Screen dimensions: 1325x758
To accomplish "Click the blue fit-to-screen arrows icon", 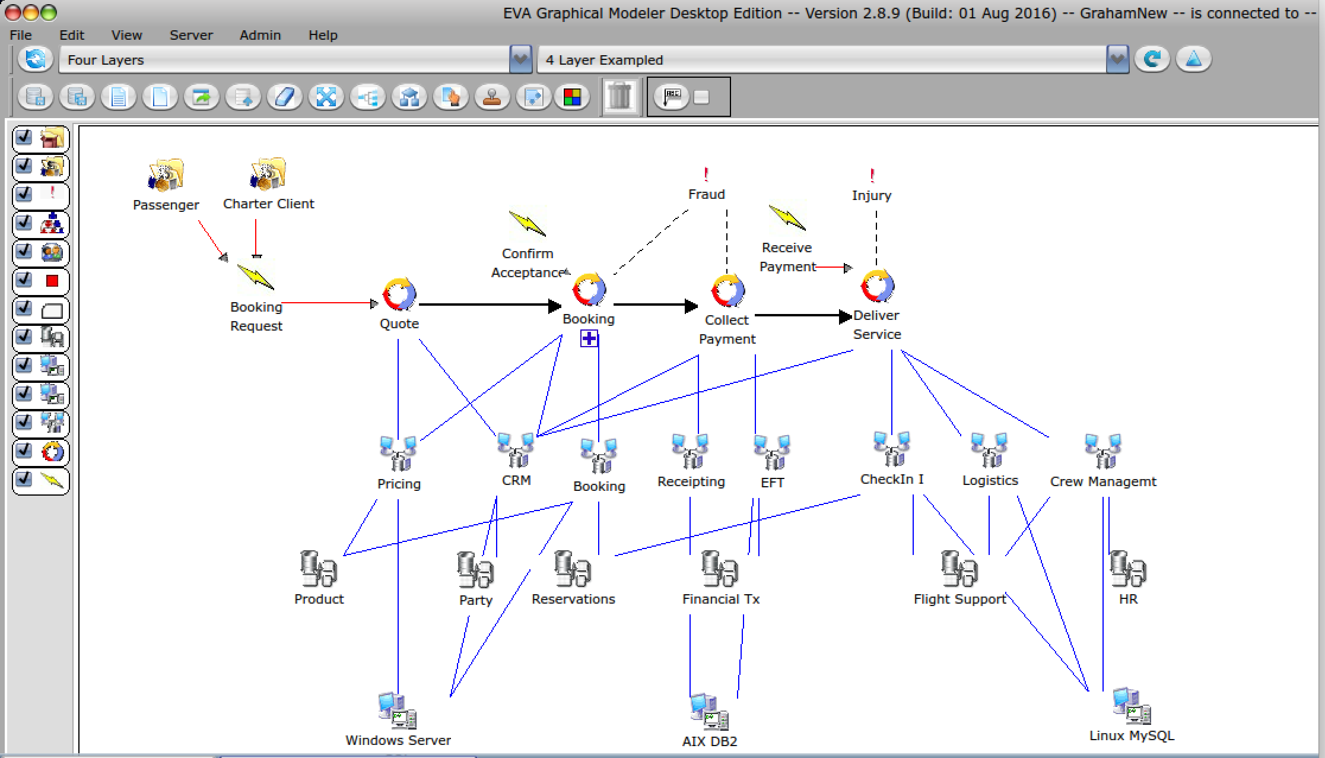I will (x=326, y=97).
